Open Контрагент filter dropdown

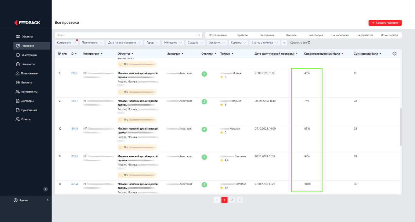tap(67, 43)
